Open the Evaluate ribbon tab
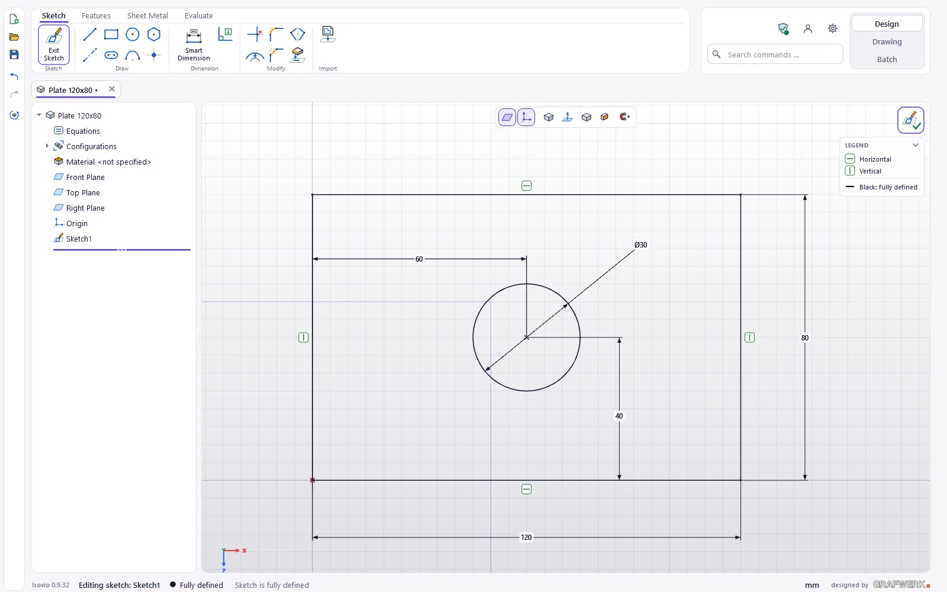The height and width of the screenshot is (592, 947). click(x=199, y=16)
